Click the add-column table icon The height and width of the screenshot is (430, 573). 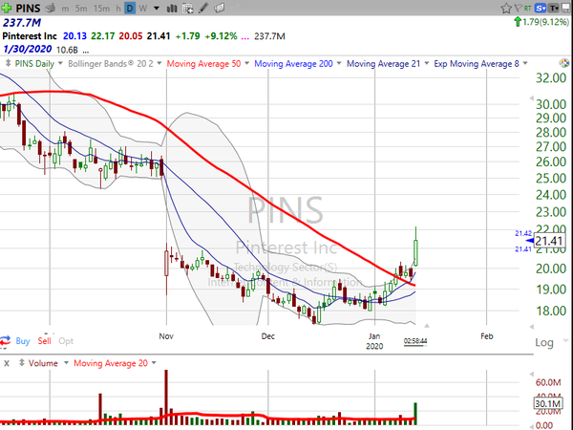pos(188,8)
